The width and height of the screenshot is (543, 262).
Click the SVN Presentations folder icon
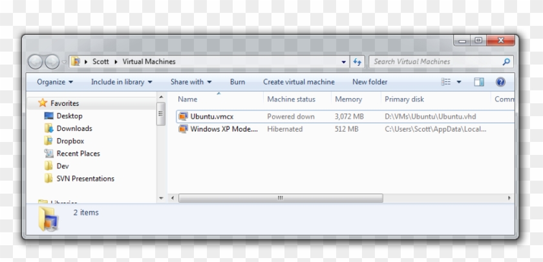tap(48, 178)
